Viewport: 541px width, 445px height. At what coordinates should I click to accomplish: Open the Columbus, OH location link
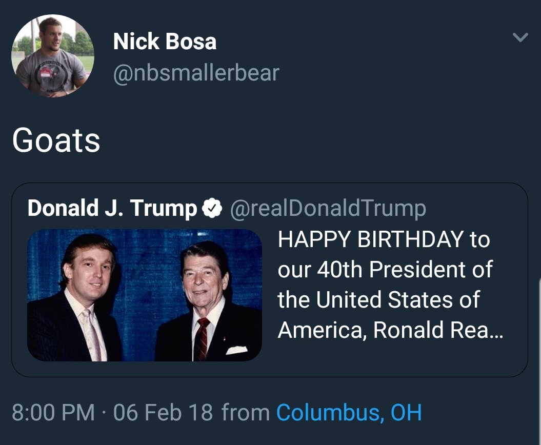(x=349, y=413)
